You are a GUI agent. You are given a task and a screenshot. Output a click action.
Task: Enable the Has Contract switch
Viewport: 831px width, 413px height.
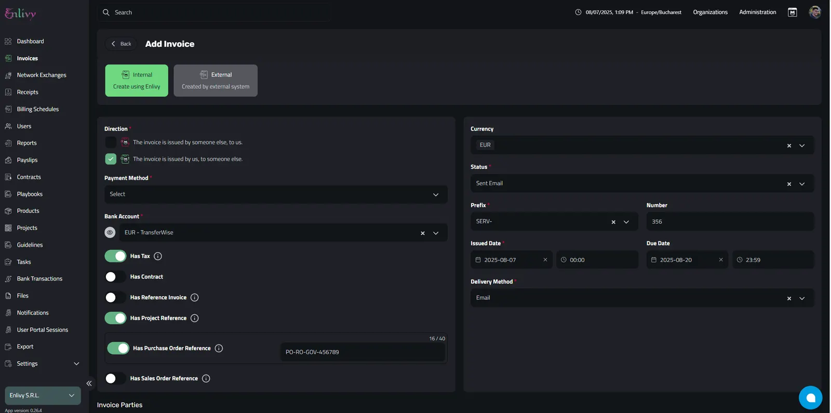tap(115, 277)
